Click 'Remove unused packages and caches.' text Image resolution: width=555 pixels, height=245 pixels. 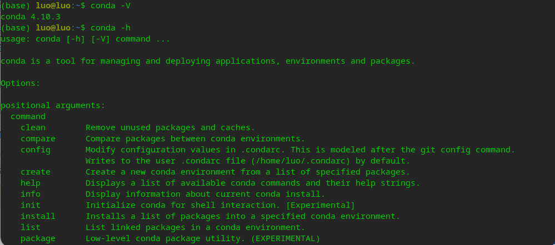coord(170,127)
